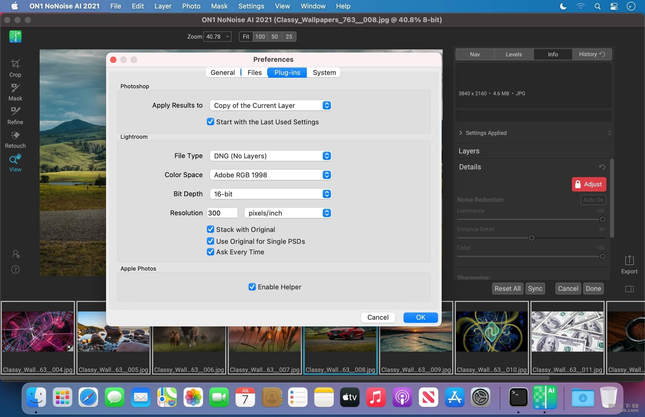The image size is (645, 417).
Task: Switch to the Levels panel tab
Action: coord(513,54)
